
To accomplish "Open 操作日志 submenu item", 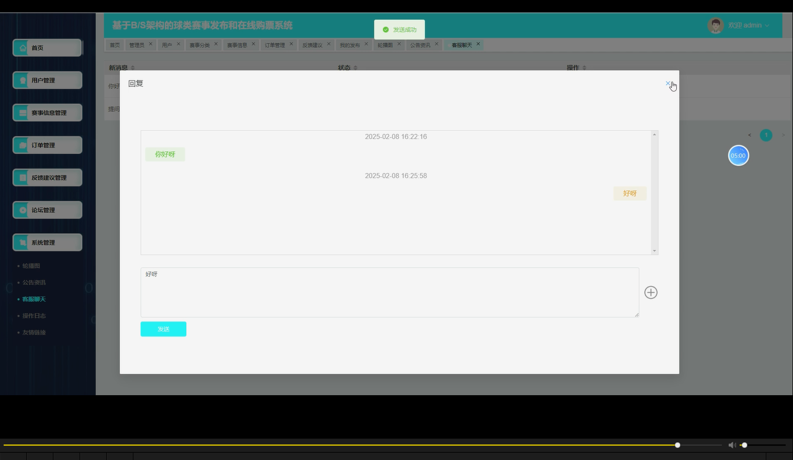I will tap(34, 316).
